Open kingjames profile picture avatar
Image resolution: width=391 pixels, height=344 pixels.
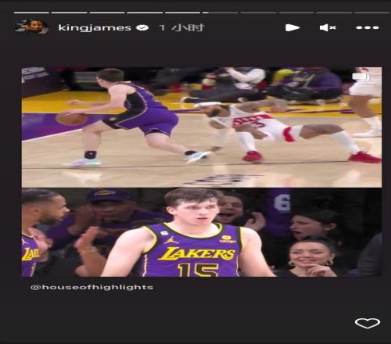(x=31, y=27)
